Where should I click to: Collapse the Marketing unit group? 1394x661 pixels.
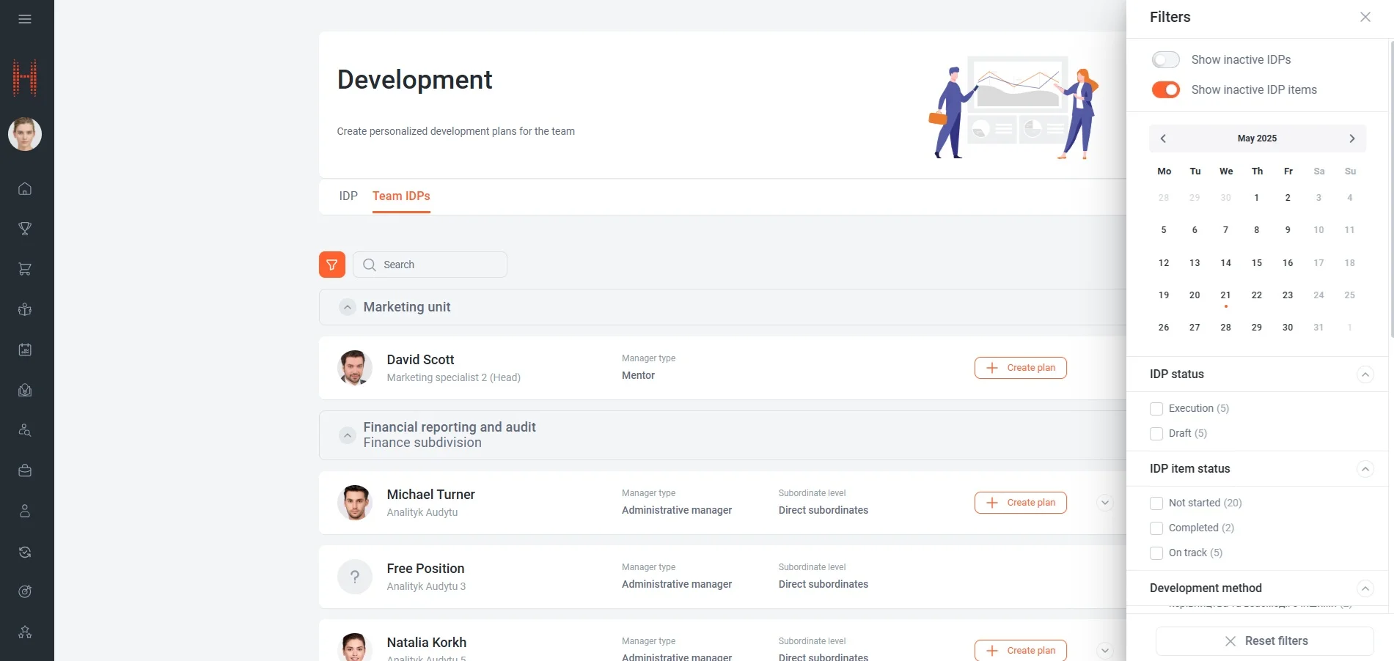coord(348,307)
